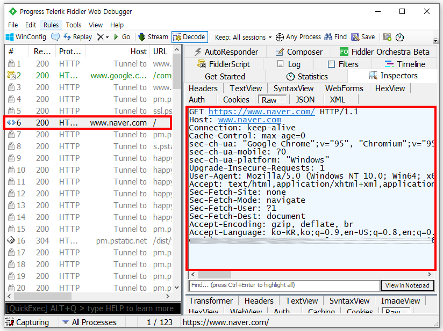Image resolution: width=443 pixels, height=331 pixels.
Task: Select the request Auth tab
Action: tap(197, 100)
